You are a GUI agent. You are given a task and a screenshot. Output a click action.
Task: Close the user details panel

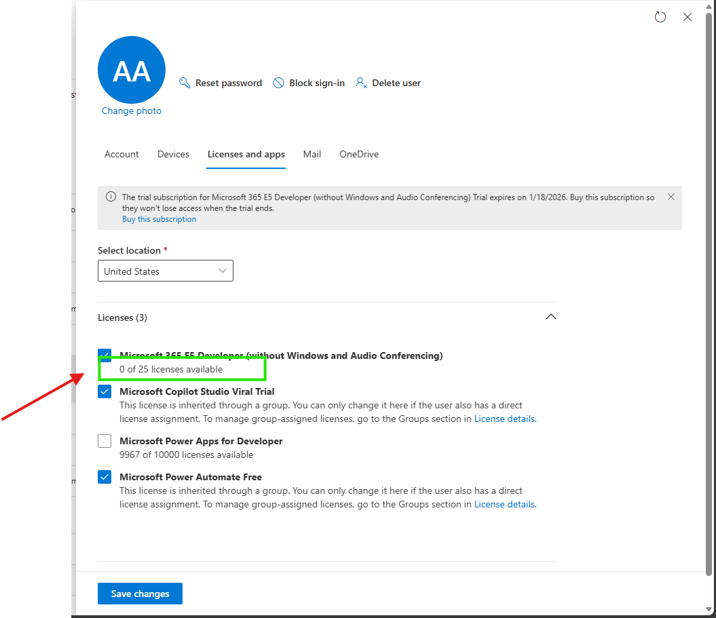687,18
